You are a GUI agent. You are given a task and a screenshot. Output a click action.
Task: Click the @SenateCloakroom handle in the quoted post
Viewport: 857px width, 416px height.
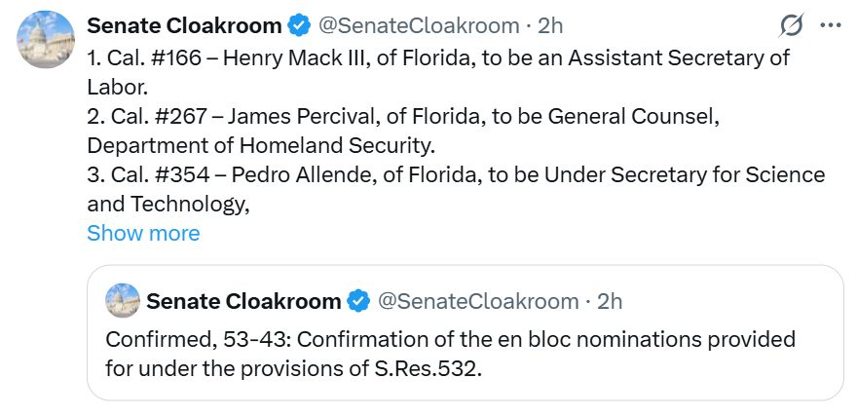[474, 301]
